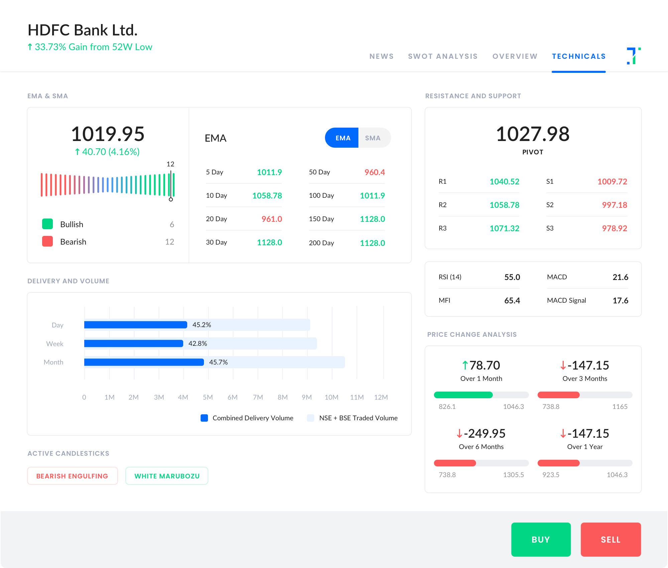668x568 pixels.
Task: Open the News tab
Action: (x=381, y=56)
